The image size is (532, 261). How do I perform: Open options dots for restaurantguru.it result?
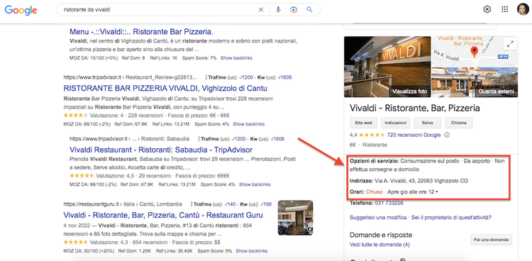tap(192, 204)
